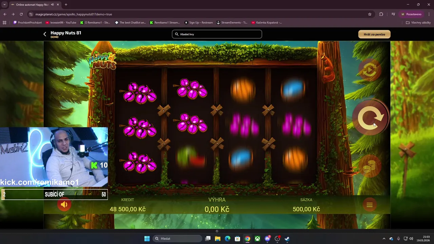Close the Happy Nuts tab
The image size is (434, 244).
(58, 5)
